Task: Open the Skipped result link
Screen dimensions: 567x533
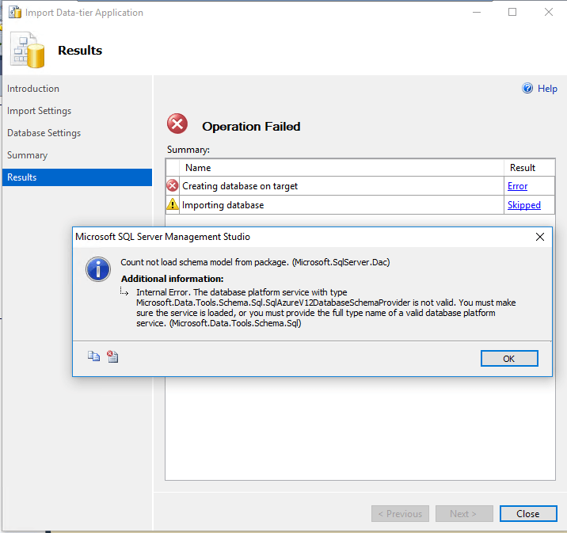Action: [523, 205]
